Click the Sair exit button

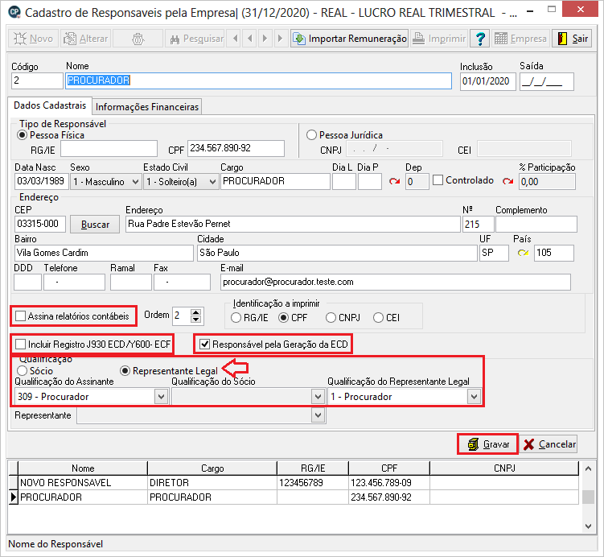tap(572, 39)
